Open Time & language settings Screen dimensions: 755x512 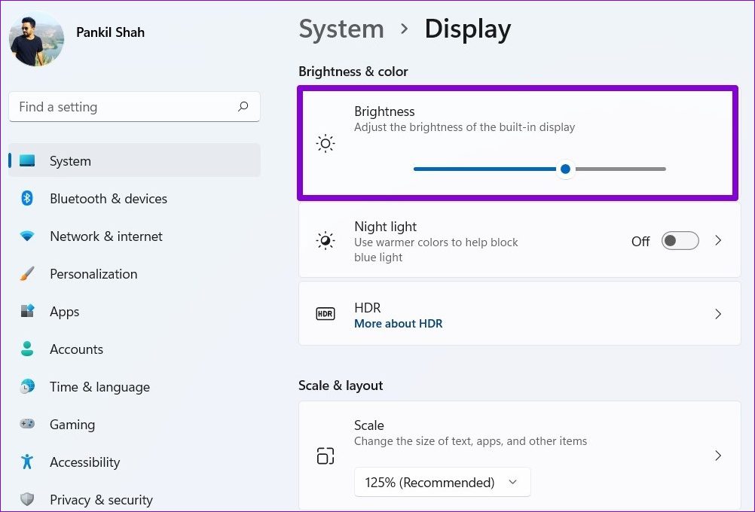pos(99,387)
